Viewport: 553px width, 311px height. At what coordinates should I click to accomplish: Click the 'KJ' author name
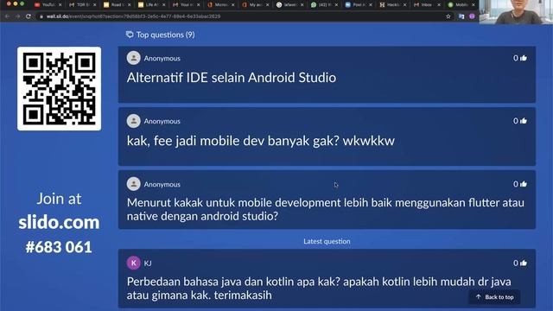pos(148,263)
